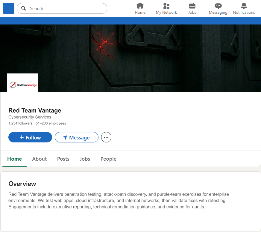Image resolution: width=261 pixels, height=232 pixels.
Task: Click the 51–200 employees text
Action: point(51,123)
